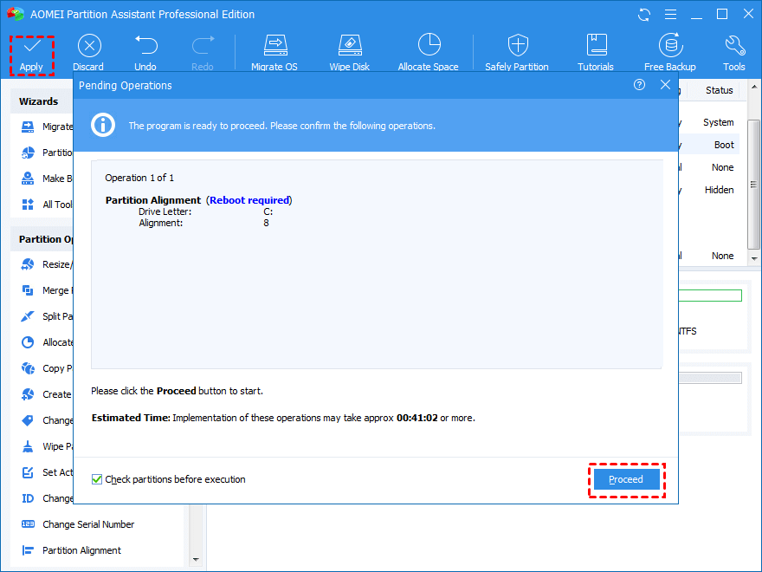Screen dimensions: 762x572
Task: Open the Partition wizard pie icon
Action: click(x=29, y=153)
